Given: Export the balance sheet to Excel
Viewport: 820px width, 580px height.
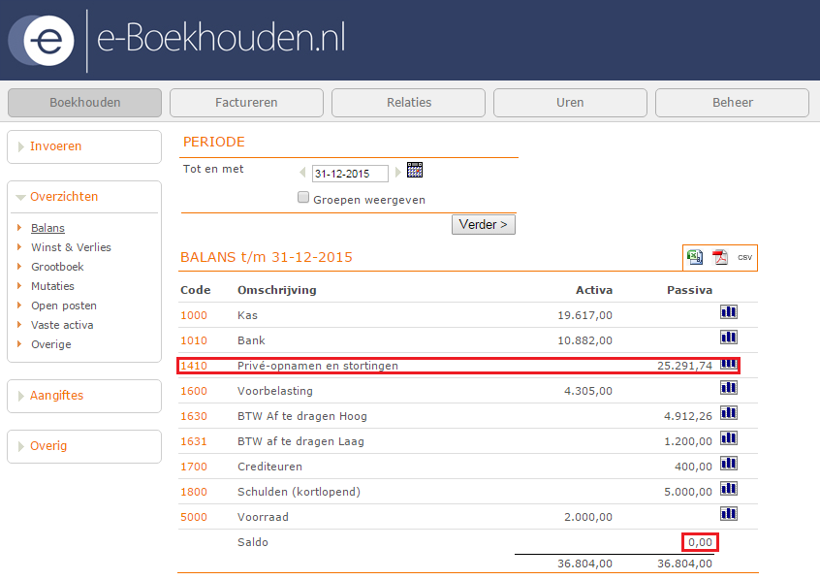Looking at the screenshot, I should 694,256.
